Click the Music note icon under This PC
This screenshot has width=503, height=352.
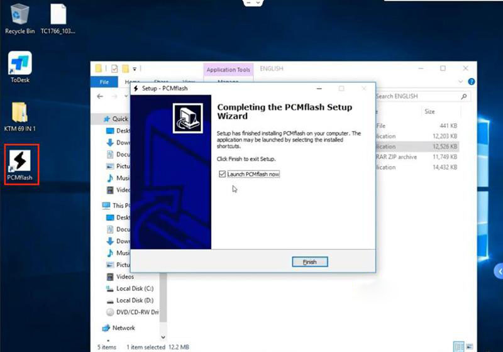[x=110, y=253]
